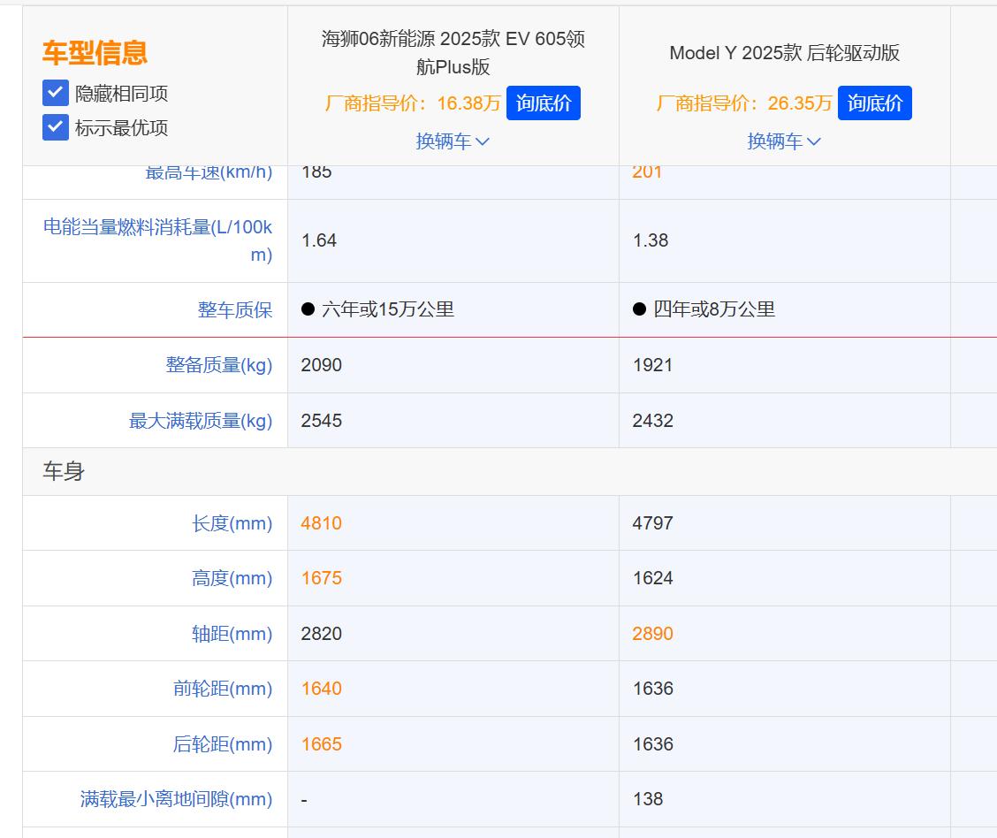Image resolution: width=997 pixels, height=838 pixels.
Task: Click the 询底价 button for 海狮06新能源
Action: 544,103
